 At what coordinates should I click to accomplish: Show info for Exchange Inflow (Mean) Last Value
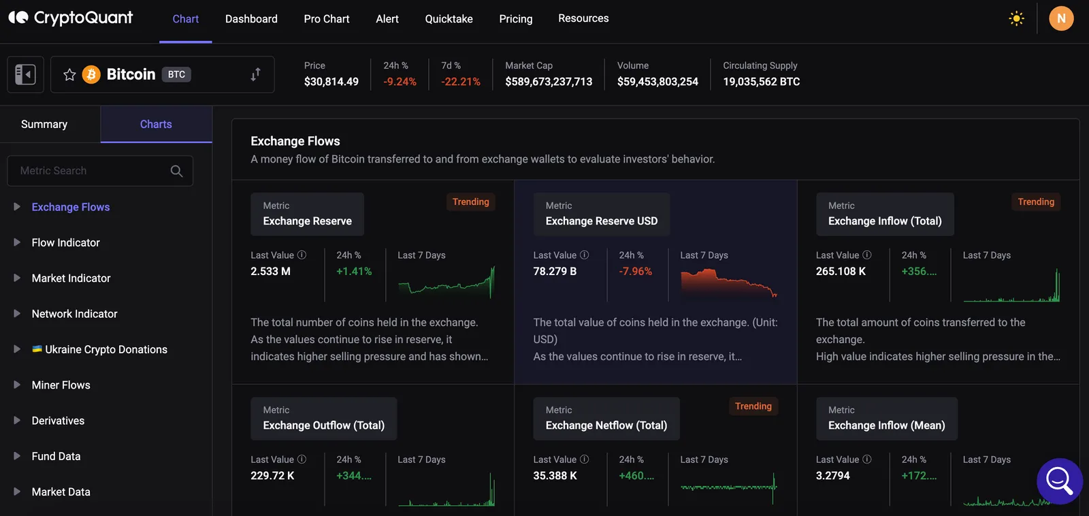866,459
